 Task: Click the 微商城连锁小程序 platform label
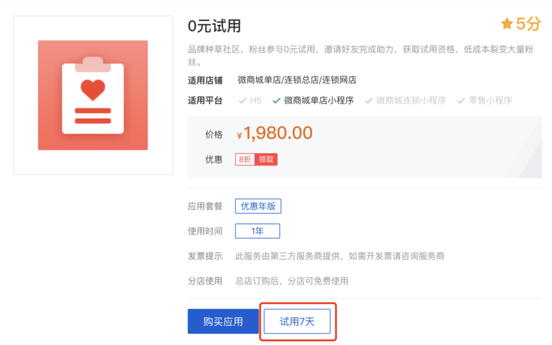point(411,101)
